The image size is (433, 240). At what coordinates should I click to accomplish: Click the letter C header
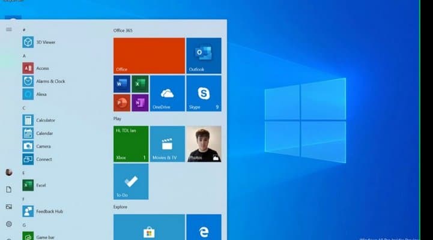[x=24, y=108]
